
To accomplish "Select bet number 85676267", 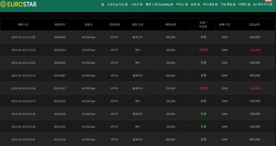I will (60, 88).
